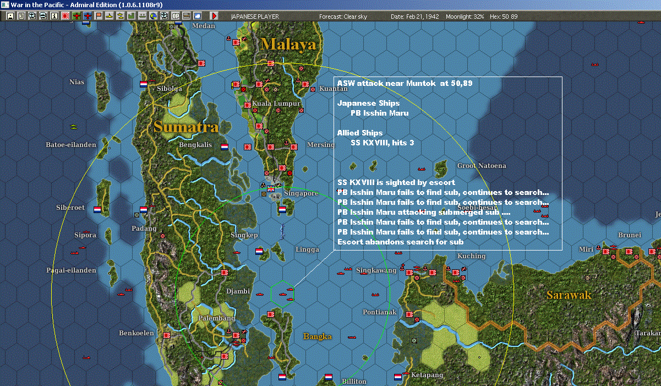
Task: Select the Japanese flag base at Miri
Action: tap(606, 252)
